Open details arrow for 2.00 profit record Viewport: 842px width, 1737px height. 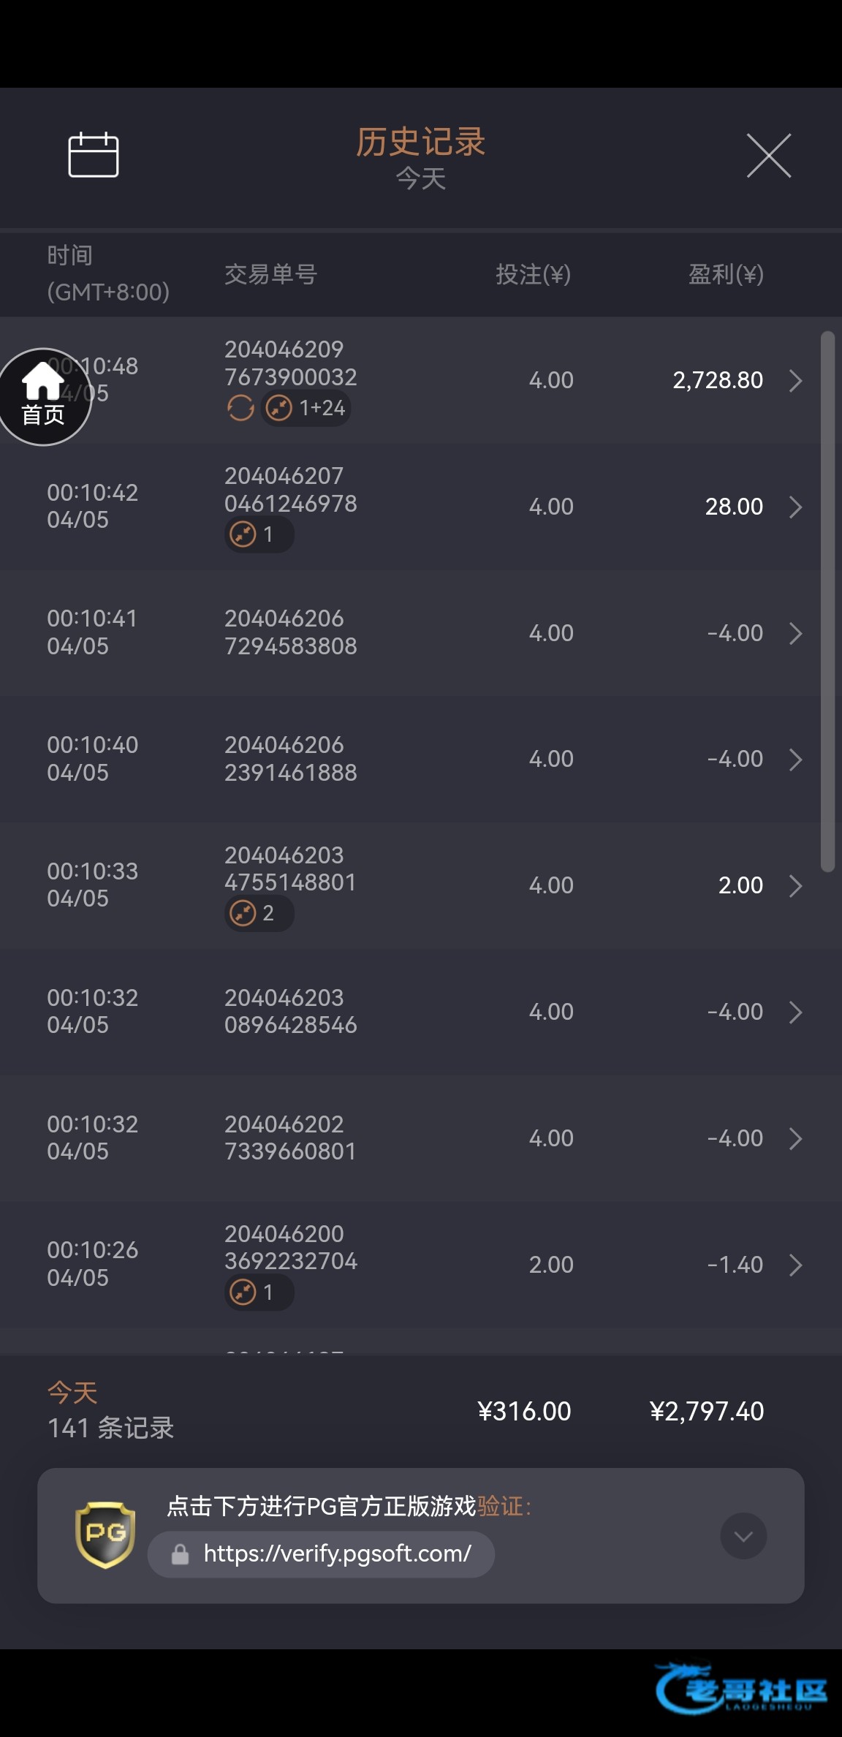(x=796, y=886)
